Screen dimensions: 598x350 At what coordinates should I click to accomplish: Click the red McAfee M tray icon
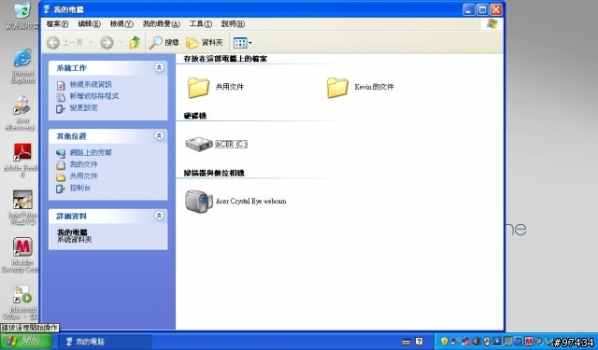click(x=529, y=342)
